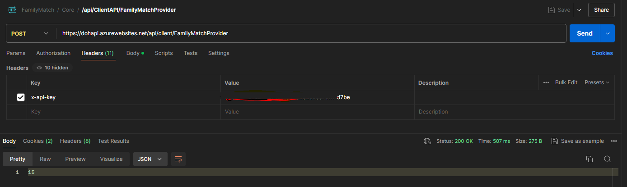The image size is (627, 187).
Task: Uncheck the x-api-key header checkbox
Action: pyautogui.click(x=21, y=97)
